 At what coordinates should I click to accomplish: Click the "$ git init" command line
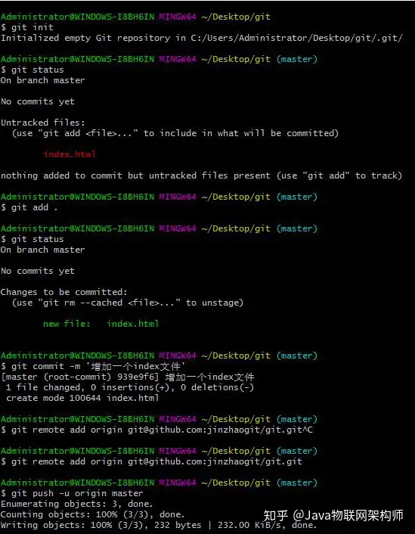point(27,27)
